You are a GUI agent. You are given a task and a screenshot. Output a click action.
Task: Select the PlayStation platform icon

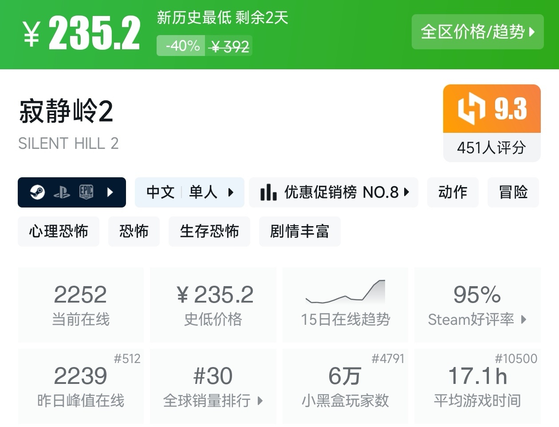62,192
